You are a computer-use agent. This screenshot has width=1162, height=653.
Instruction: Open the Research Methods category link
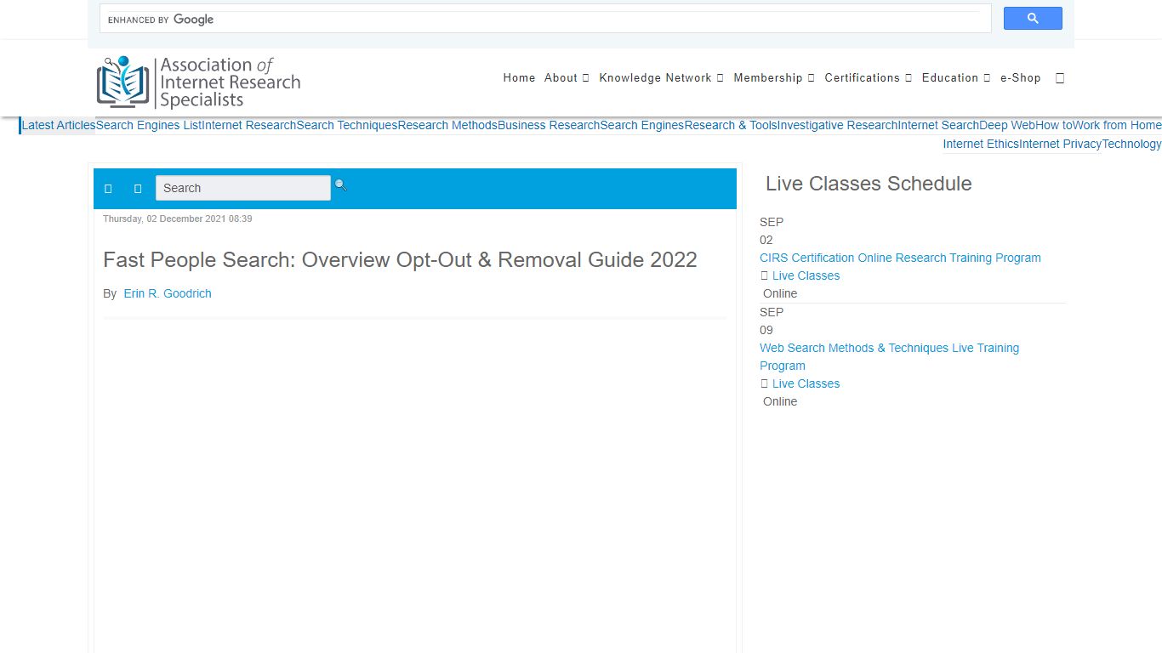tap(447, 125)
